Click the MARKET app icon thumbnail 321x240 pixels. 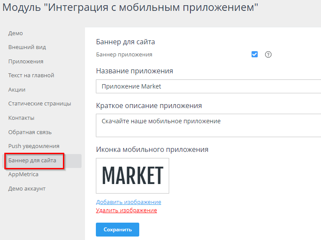click(132, 175)
